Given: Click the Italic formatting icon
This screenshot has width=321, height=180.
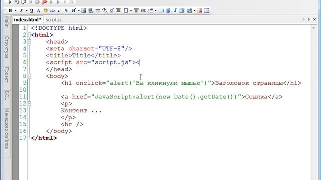Looking at the screenshot, I should [x=21, y=11].
